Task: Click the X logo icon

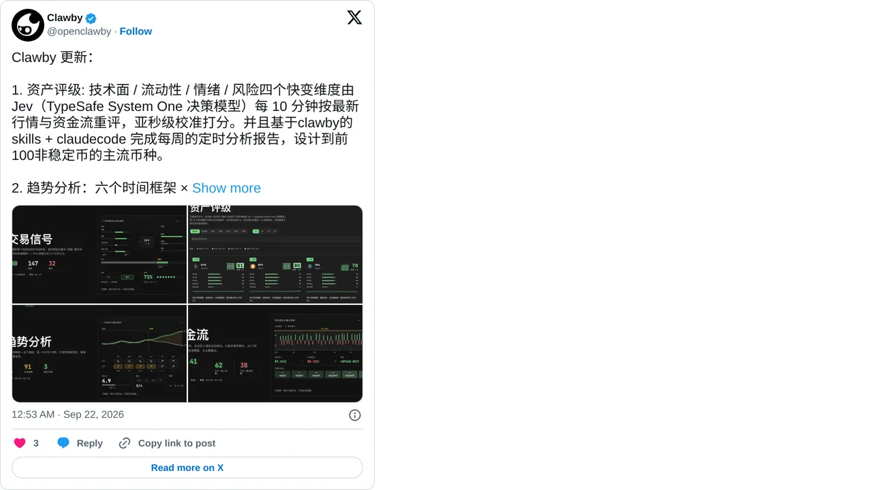Action: (x=354, y=18)
